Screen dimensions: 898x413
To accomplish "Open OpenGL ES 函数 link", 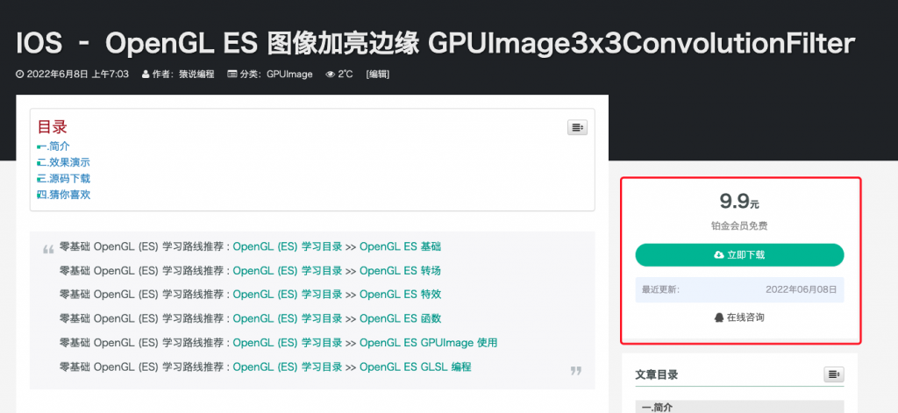I will (400, 318).
